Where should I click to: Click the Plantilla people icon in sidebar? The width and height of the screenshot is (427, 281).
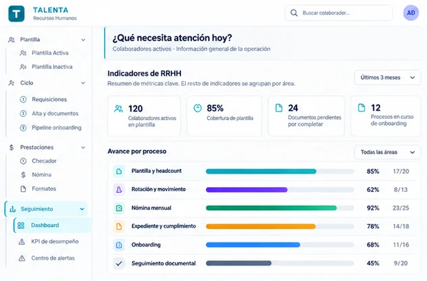point(11,40)
